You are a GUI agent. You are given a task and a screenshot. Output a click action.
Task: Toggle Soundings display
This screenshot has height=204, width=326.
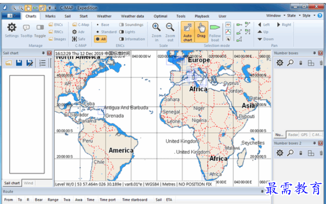click(x=131, y=24)
